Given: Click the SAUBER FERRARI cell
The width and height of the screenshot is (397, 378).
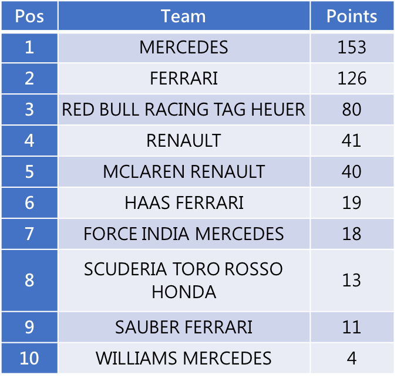Looking at the screenshot, I should (x=184, y=327).
